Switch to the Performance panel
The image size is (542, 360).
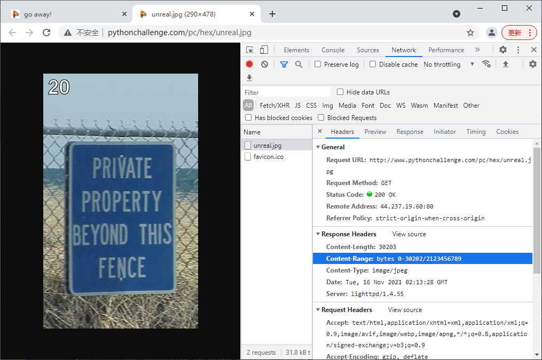pos(446,50)
